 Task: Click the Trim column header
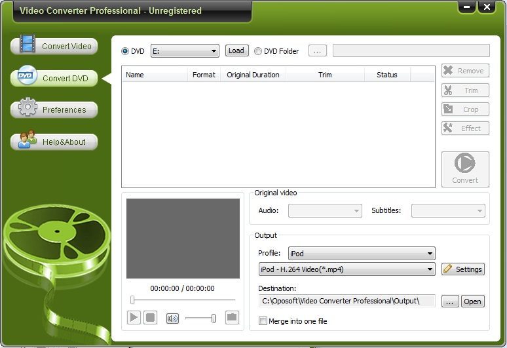point(325,75)
